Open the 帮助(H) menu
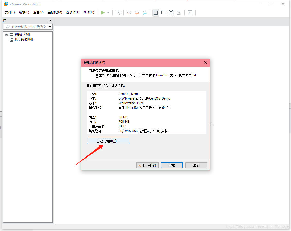This screenshot has width=291, height=231. 89,12
